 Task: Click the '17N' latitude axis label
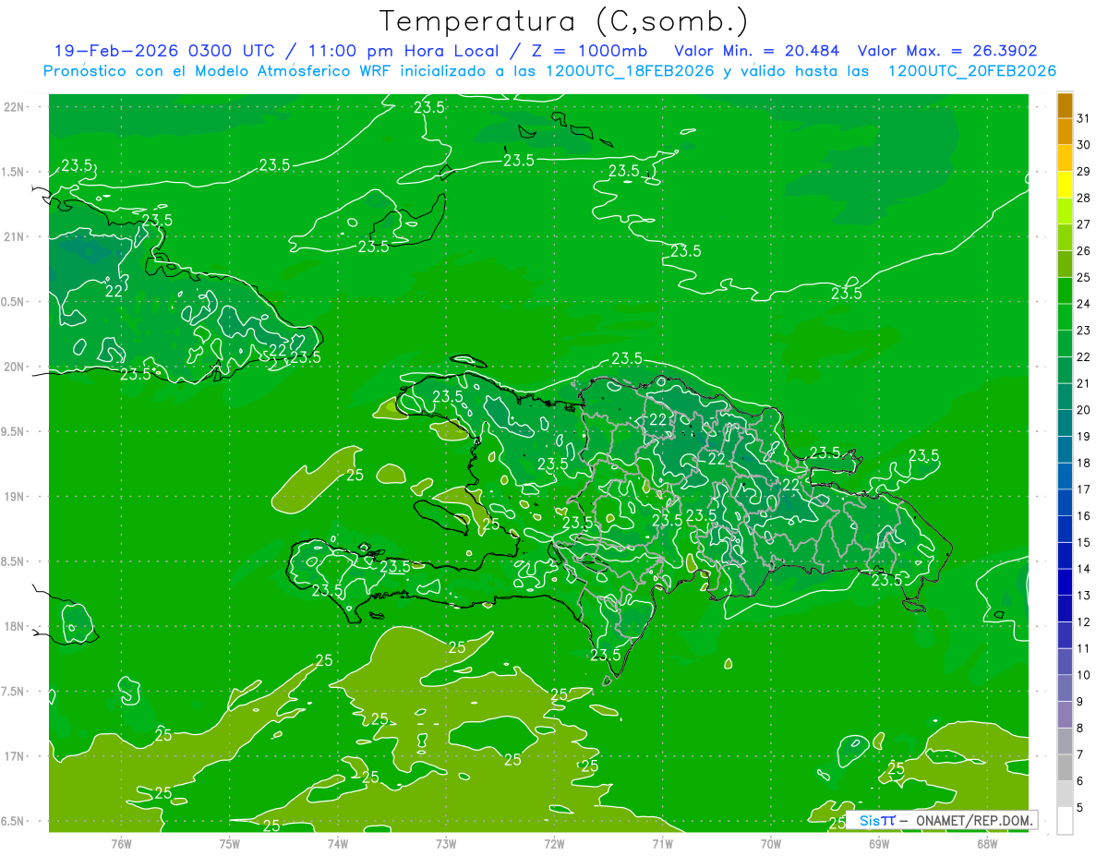coord(15,756)
